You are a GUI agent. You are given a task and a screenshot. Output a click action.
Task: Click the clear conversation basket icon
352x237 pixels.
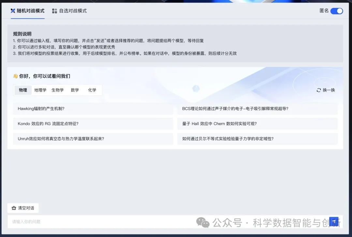14,208
